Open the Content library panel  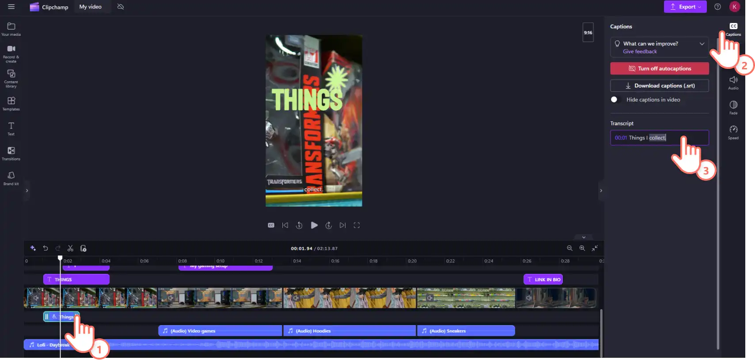(x=11, y=78)
